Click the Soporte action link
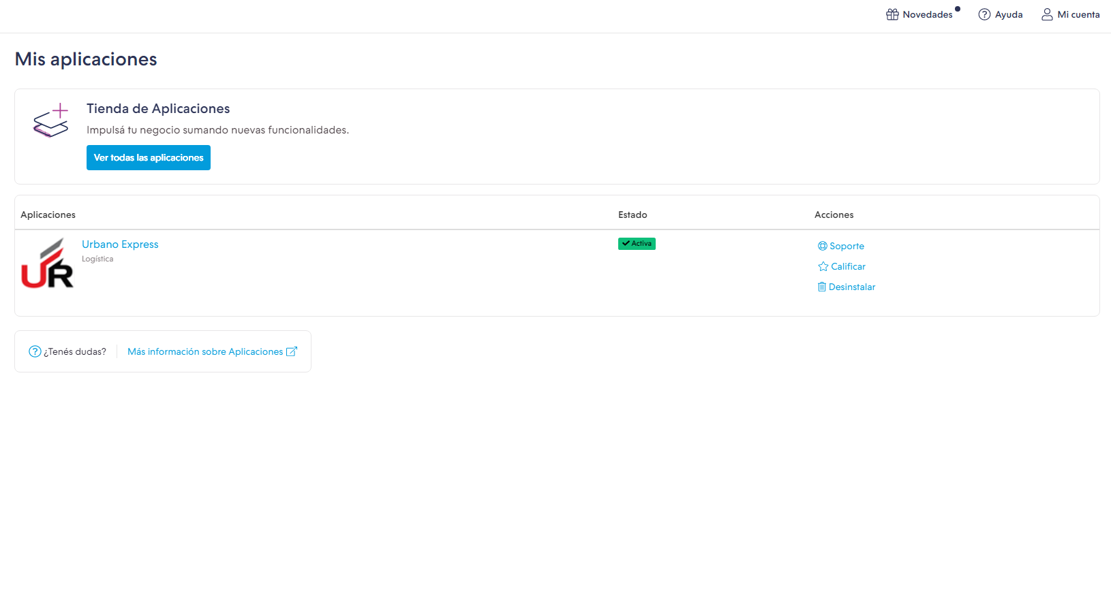Viewport: 1111px width, 589px height. [x=841, y=246]
